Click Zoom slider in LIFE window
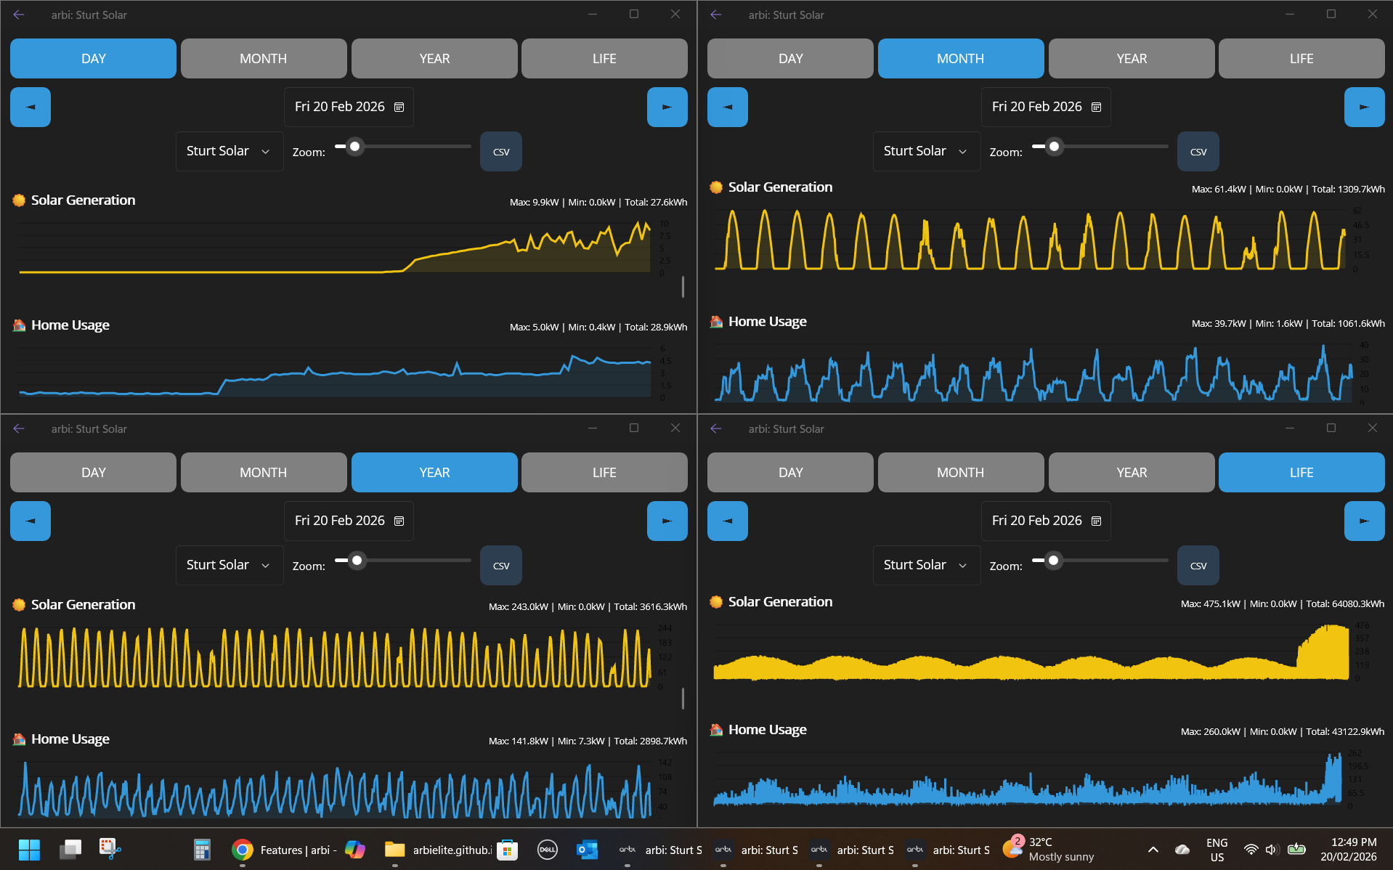This screenshot has height=870, width=1393. click(1100, 561)
